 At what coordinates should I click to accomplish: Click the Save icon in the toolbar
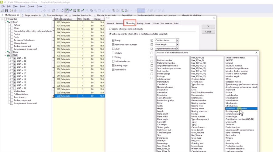coord(7,10)
